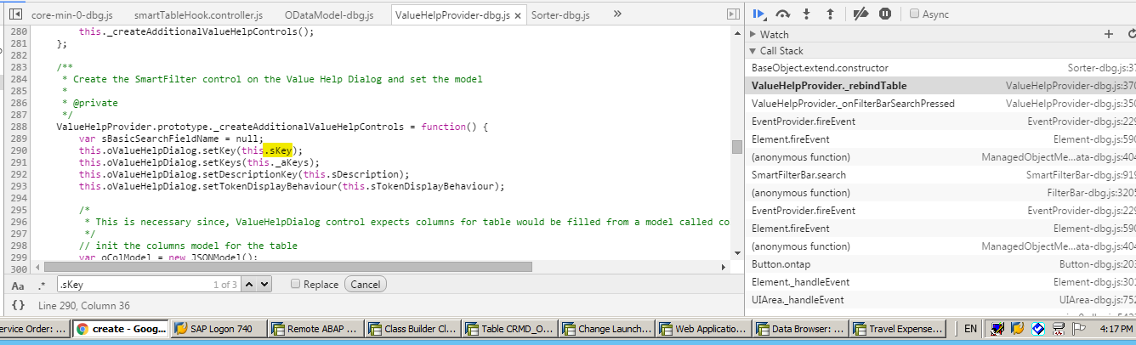Step out of current function

click(830, 14)
